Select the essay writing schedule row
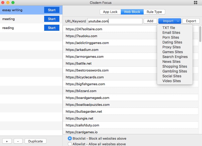The height and width of the screenshot is (146, 202). (31, 10)
